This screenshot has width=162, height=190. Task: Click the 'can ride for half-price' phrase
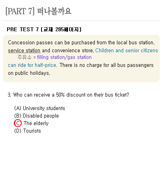(x=32, y=65)
